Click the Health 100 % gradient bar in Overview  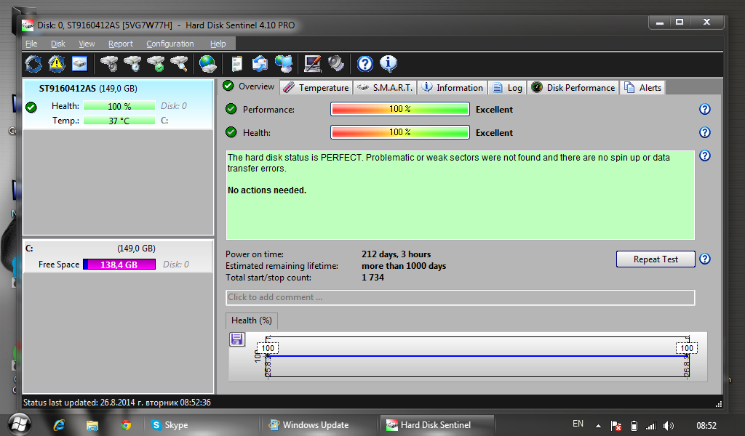tap(400, 132)
